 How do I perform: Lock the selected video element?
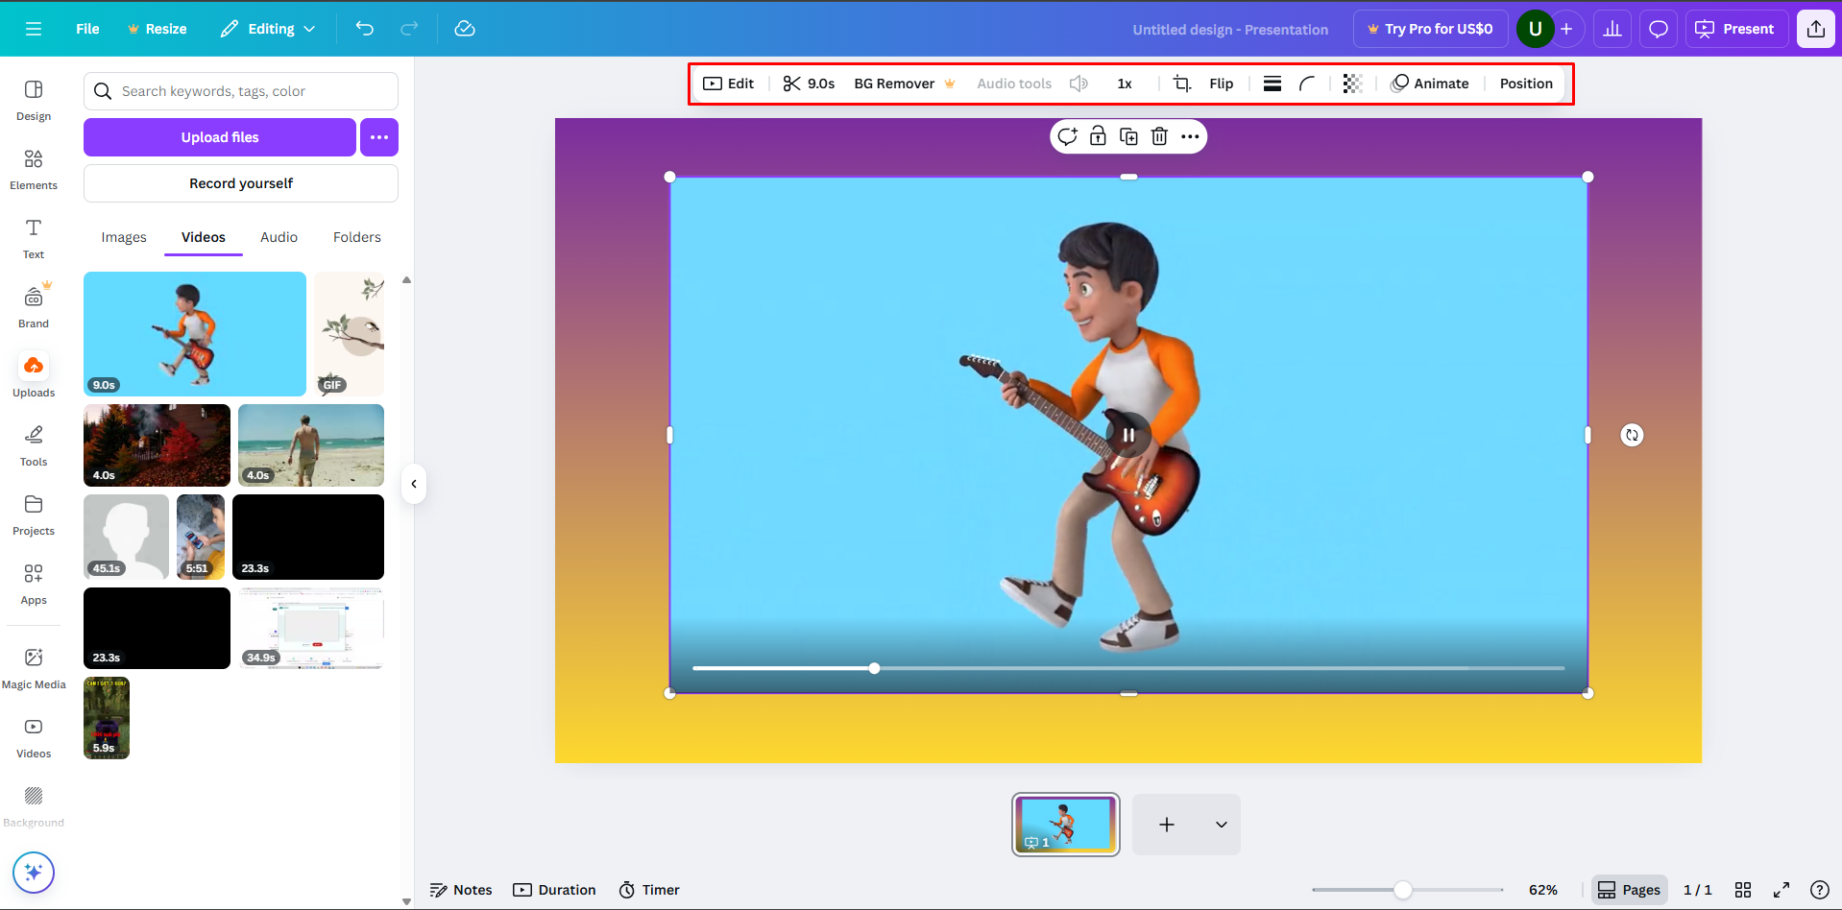tap(1098, 136)
